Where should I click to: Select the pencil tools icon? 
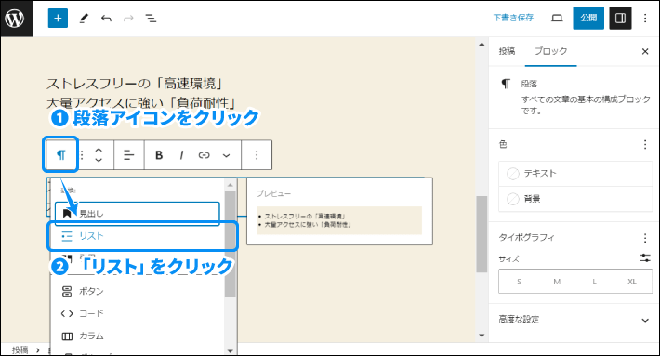84,18
